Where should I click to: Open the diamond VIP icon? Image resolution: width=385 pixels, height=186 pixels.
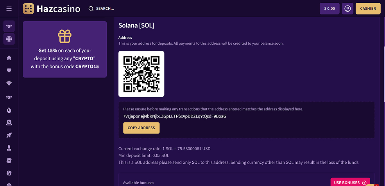tap(9, 83)
